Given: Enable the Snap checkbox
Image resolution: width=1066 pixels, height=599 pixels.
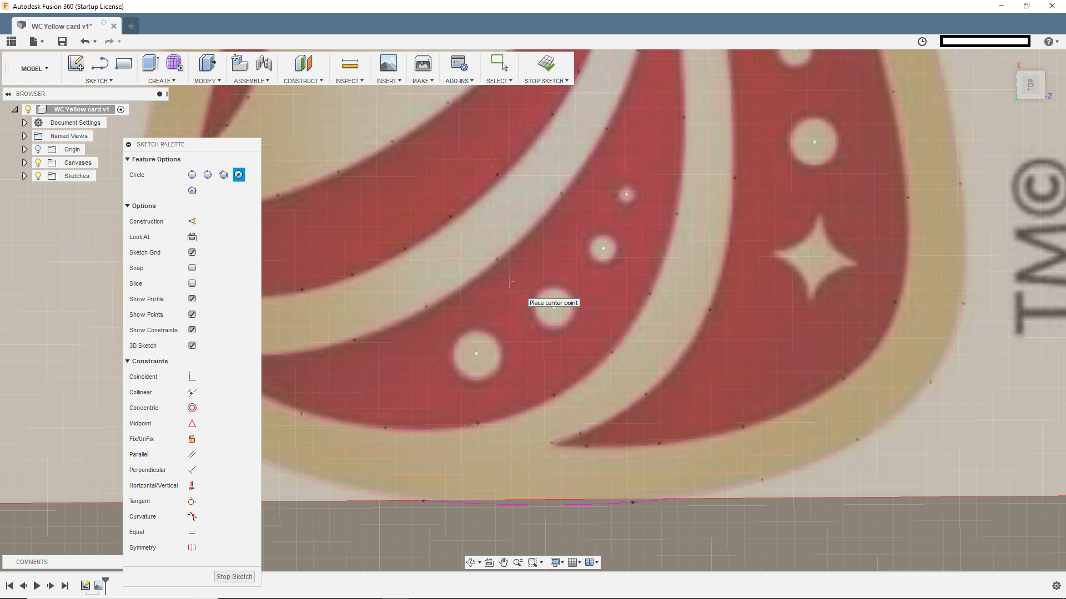Looking at the screenshot, I should 192,268.
